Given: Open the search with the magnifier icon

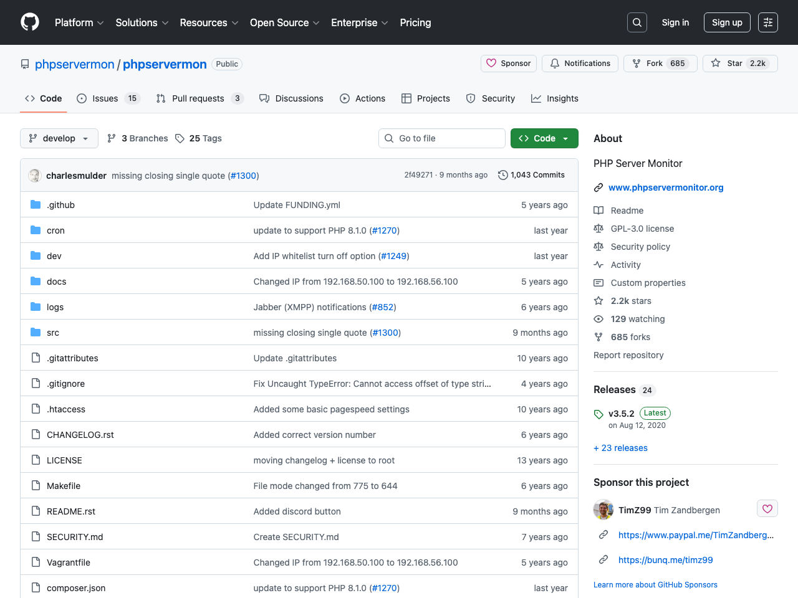Looking at the screenshot, I should [637, 22].
